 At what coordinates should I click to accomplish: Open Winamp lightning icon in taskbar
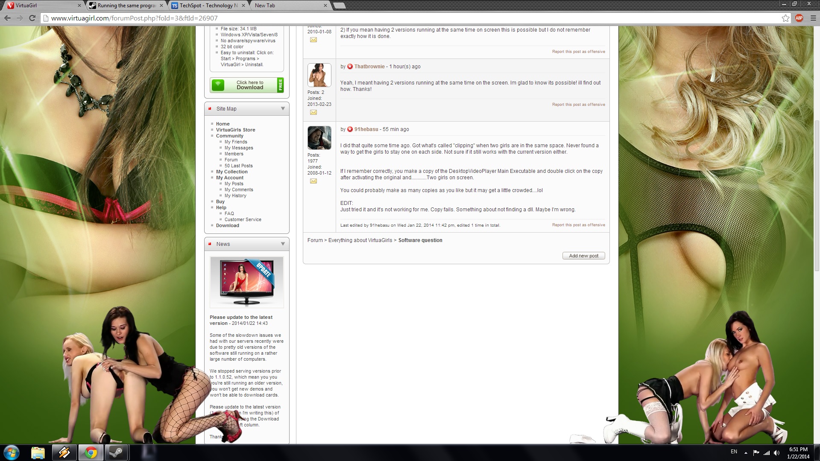click(x=64, y=452)
